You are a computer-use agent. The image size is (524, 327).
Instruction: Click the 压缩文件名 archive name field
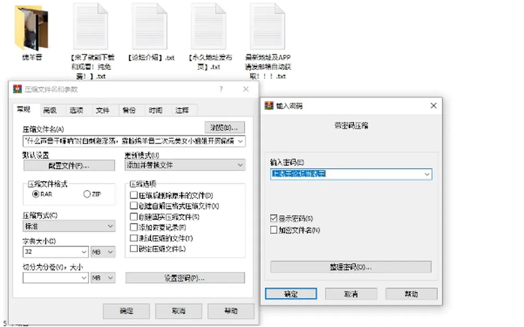coord(134,141)
